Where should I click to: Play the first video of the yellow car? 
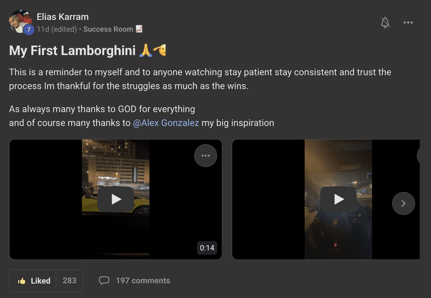point(116,199)
